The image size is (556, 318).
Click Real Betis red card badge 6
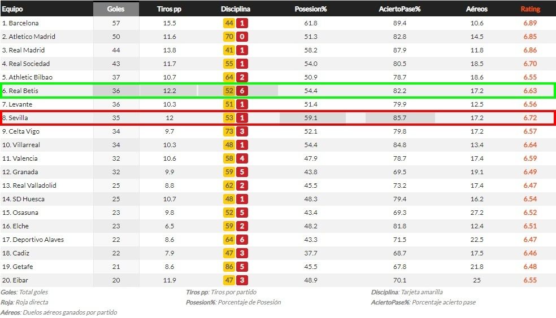coord(241,91)
